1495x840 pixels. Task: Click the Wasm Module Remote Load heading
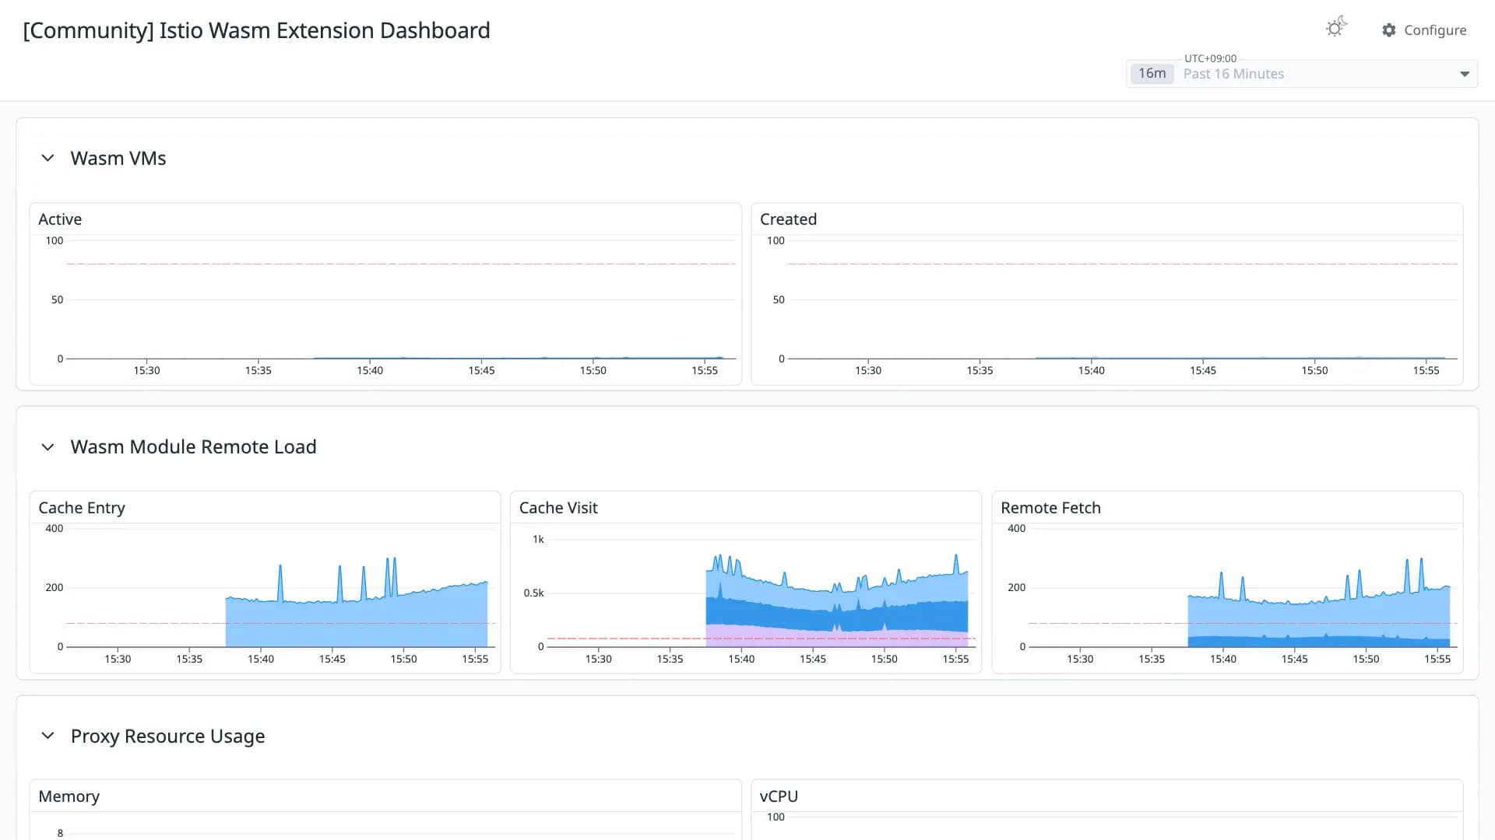click(193, 447)
